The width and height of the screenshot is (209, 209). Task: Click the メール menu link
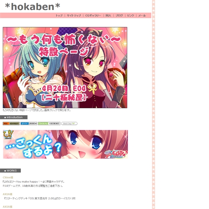(x=142, y=15)
